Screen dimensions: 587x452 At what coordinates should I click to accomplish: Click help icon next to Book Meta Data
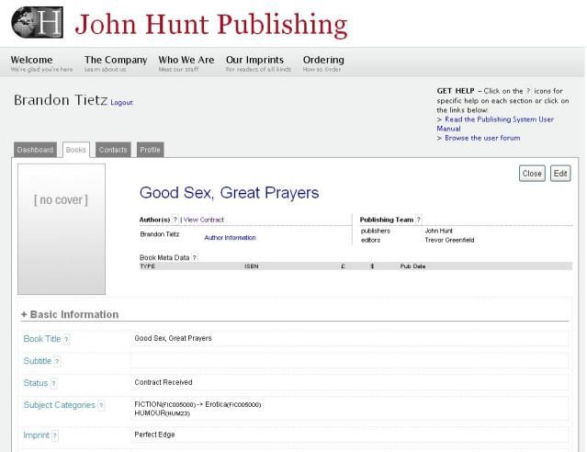coord(194,257)
